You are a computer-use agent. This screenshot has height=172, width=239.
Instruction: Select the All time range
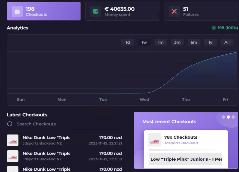tap(227, 42)
